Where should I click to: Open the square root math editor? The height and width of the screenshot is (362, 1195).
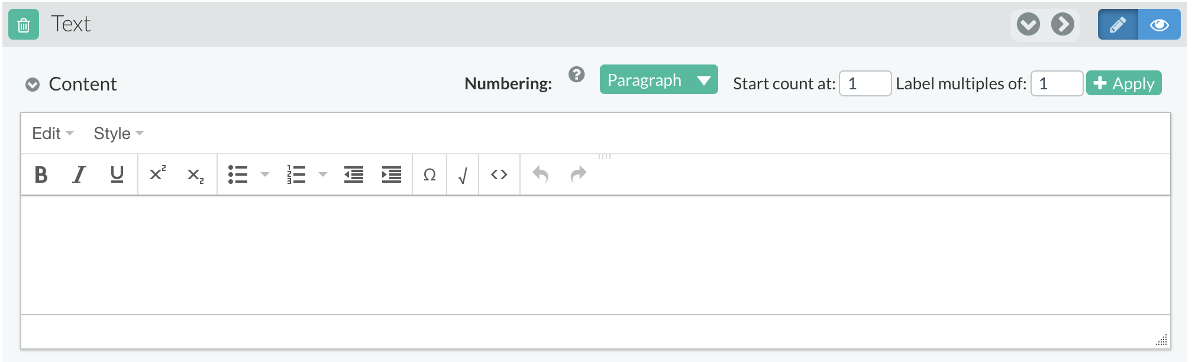point(463,174)
